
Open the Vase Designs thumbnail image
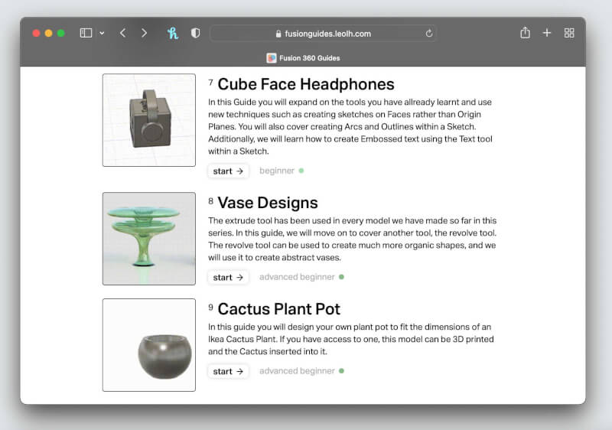(x=149, y=239)
